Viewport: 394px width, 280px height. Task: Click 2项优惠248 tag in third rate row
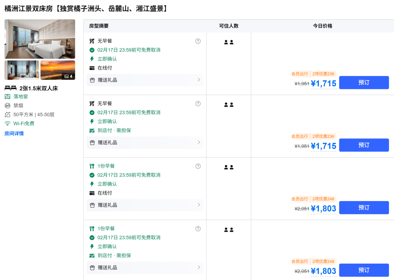[x=323, y=199]
